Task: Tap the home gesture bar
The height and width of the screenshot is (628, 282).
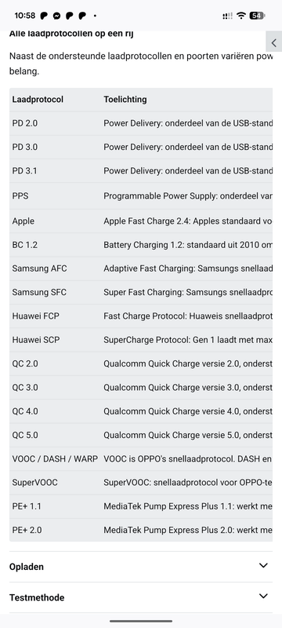Action: [x=141, y=621]
